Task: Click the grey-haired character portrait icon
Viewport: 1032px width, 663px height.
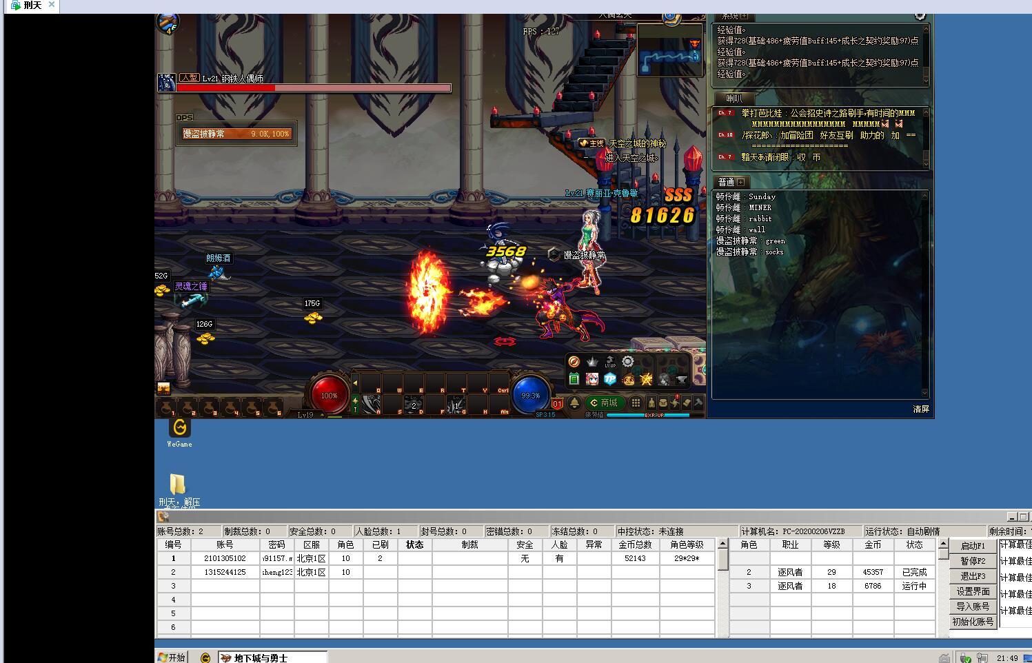Action: pos(664,380)
